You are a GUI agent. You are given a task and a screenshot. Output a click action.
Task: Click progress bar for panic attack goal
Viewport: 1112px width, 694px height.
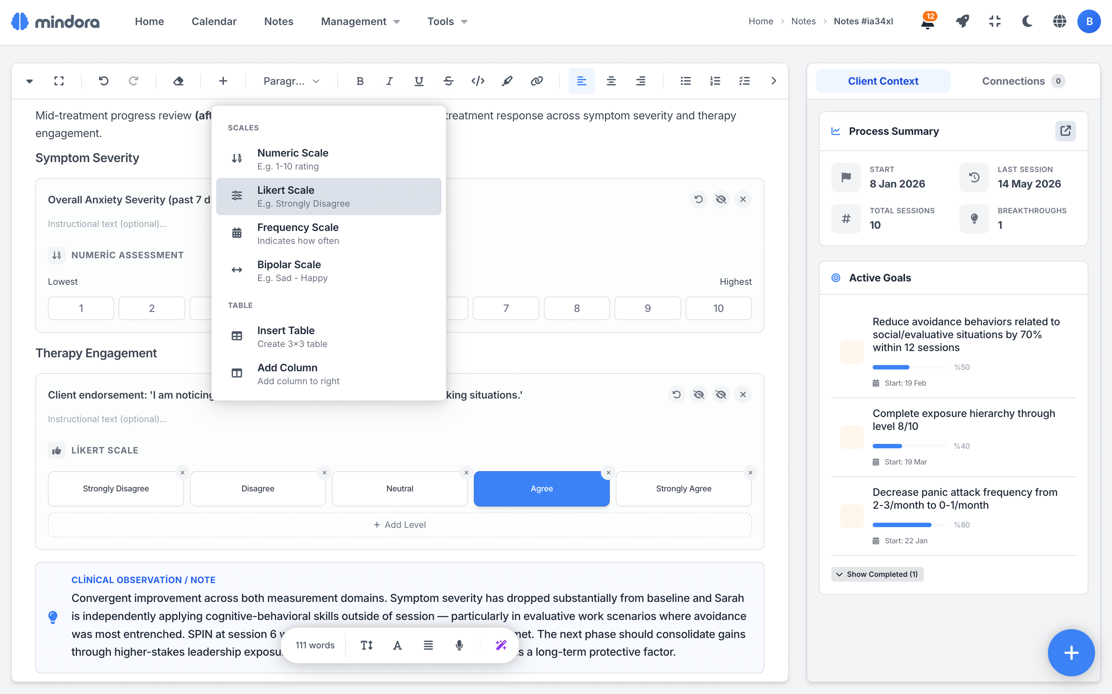909,525
